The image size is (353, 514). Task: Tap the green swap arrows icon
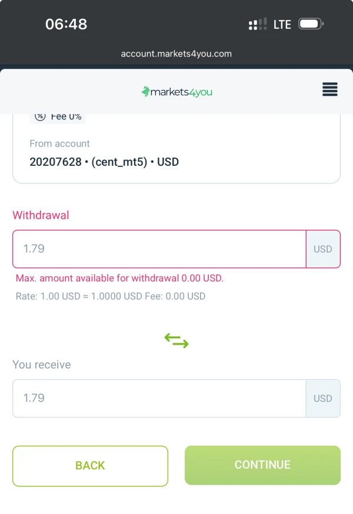click(176, 341)
